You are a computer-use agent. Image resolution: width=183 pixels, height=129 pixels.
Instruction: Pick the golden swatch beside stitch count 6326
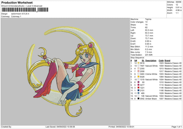coord(138,77)
